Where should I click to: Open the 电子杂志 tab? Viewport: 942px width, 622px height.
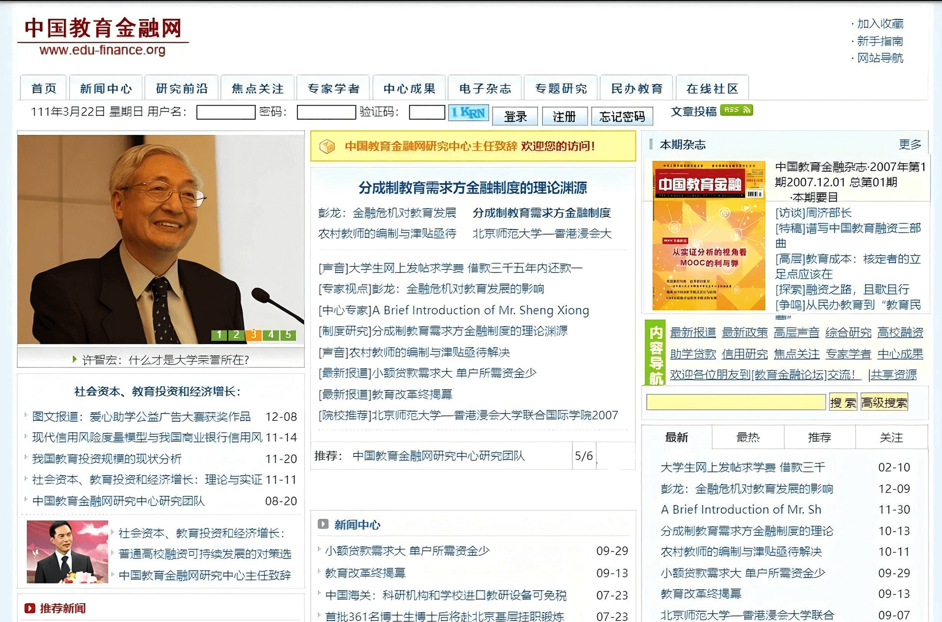(x=485, y=88)
